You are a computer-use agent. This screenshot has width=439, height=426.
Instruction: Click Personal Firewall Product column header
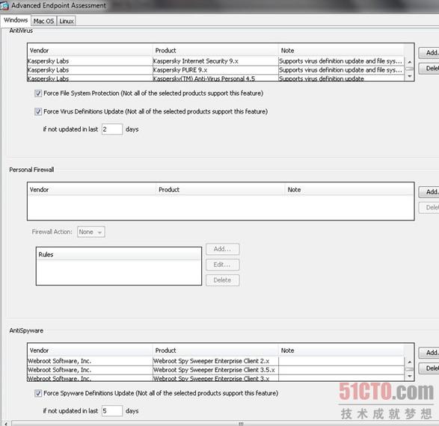[x=221, y=190]
